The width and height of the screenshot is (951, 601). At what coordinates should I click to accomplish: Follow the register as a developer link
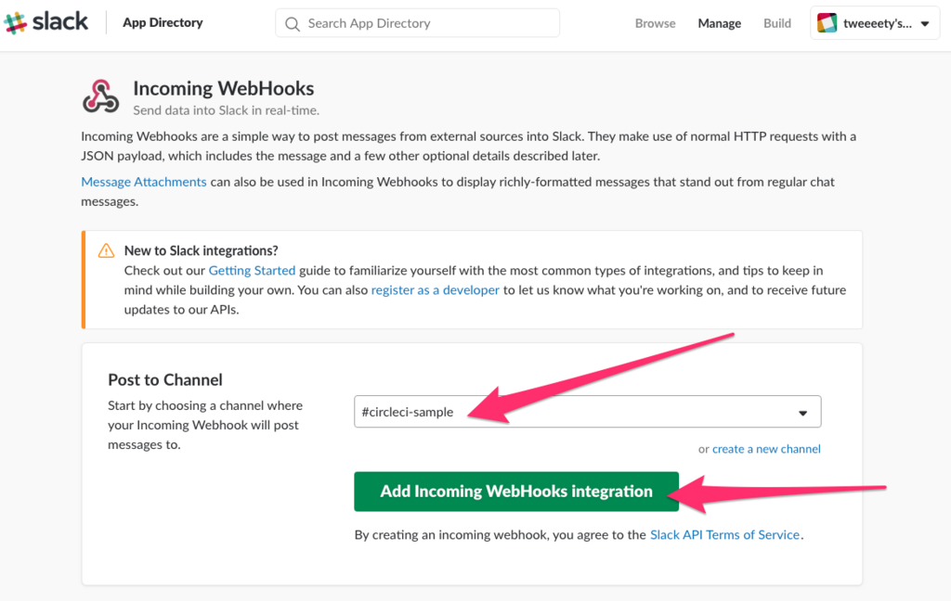(x=436, y=289)
